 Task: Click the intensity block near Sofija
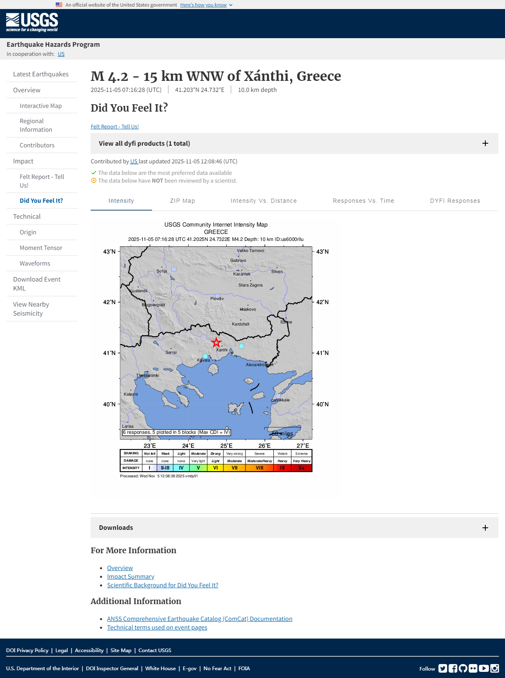(174, 269)
